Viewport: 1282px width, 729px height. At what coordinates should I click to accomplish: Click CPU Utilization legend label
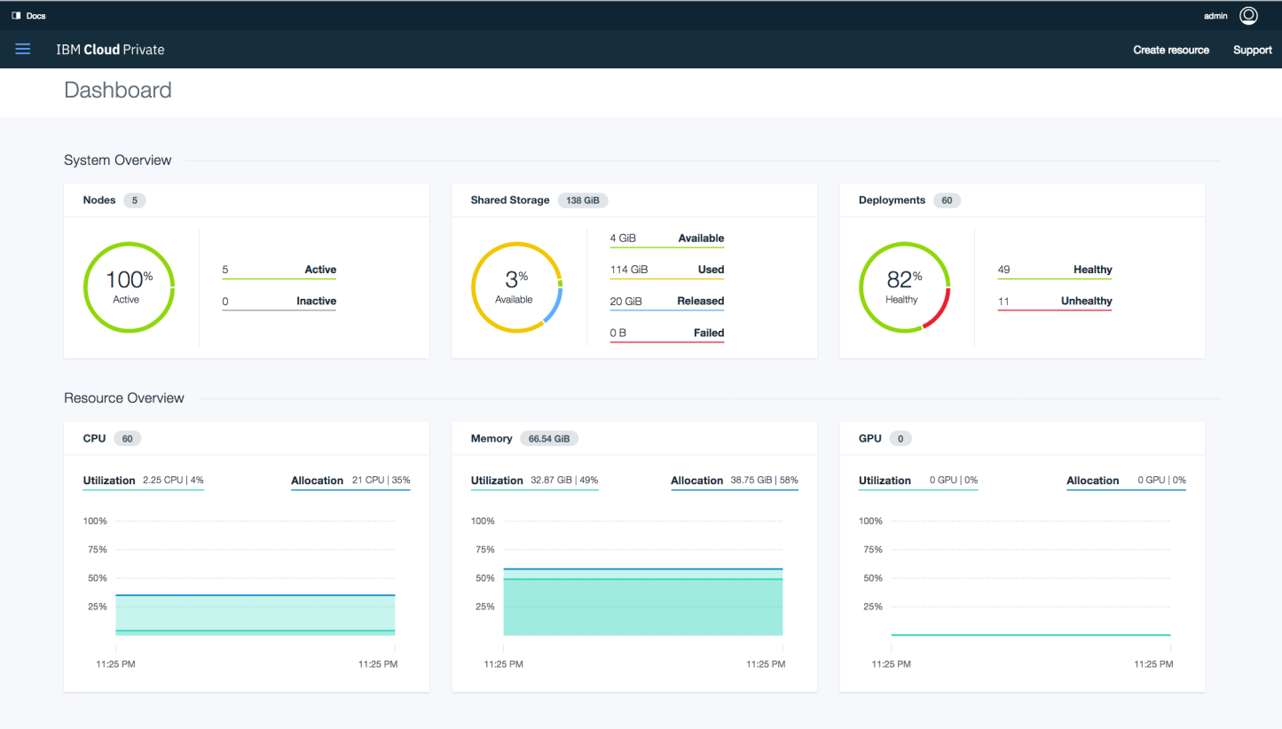tap(109, 481)
